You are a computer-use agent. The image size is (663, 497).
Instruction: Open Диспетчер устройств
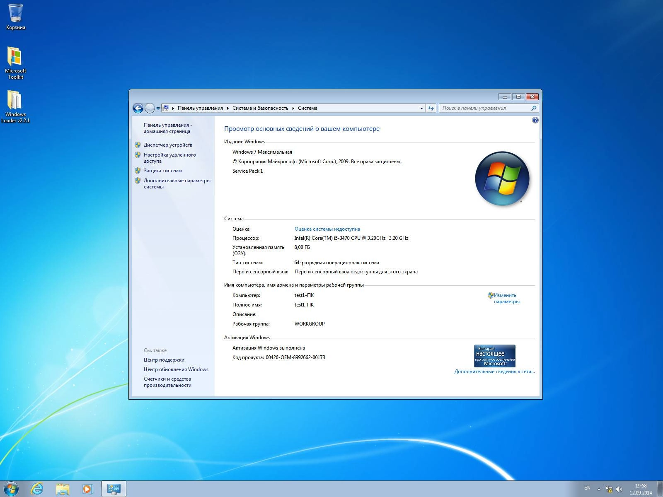[x=168, y=145]
